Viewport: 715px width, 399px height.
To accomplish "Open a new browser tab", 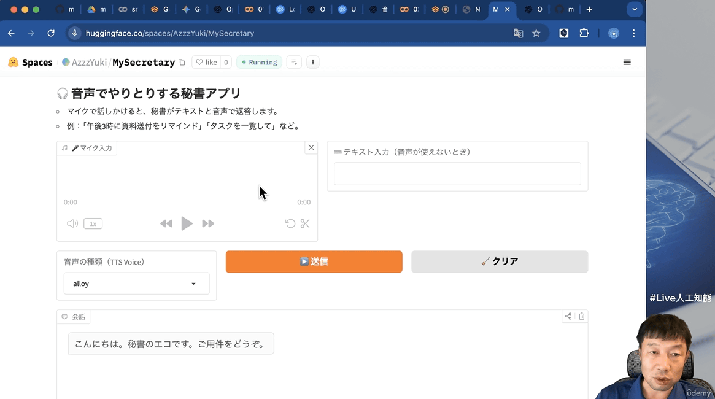I will 589,9.
